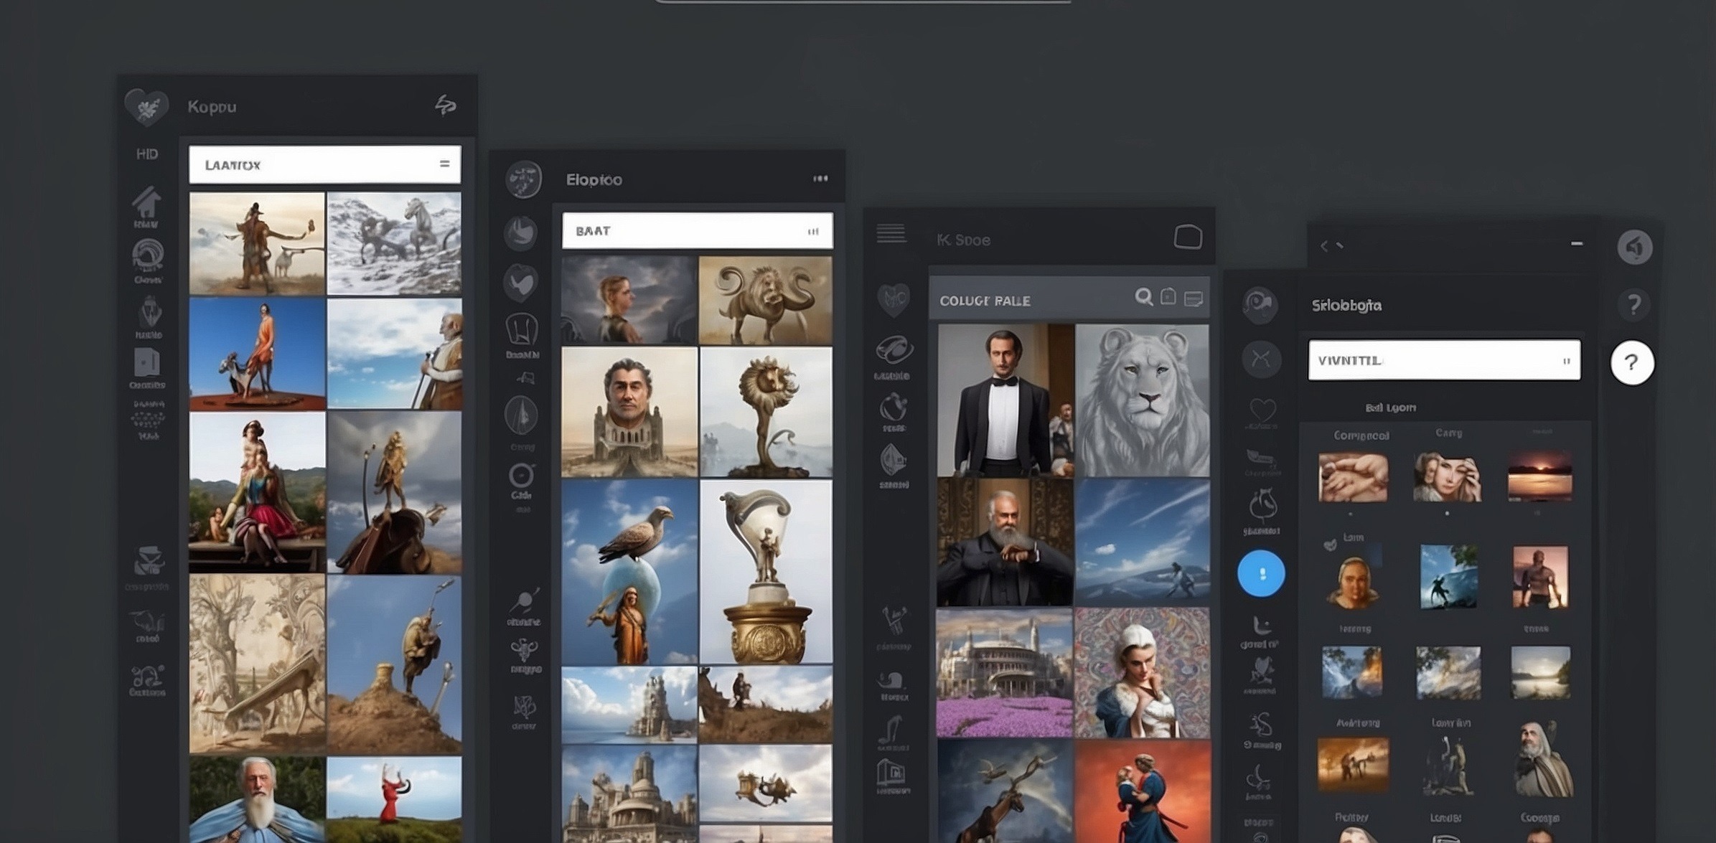Screen dimensions: 1716x843
Task: Select the shield icon in Koppu sidebar
Action: coord(149,312)
